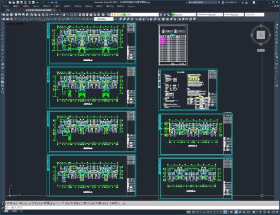Image resolution: width=280 pixels, height=215 pixels.
Task: Open the 文件 menu
Action: pyautogui.click(x=6, y=6)
